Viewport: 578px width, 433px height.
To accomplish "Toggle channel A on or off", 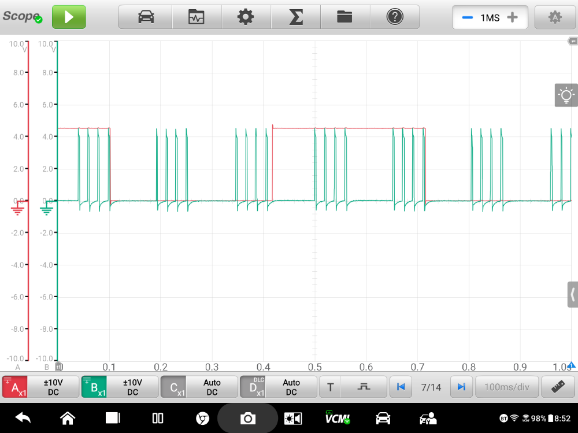I will (x=15, y=387).
